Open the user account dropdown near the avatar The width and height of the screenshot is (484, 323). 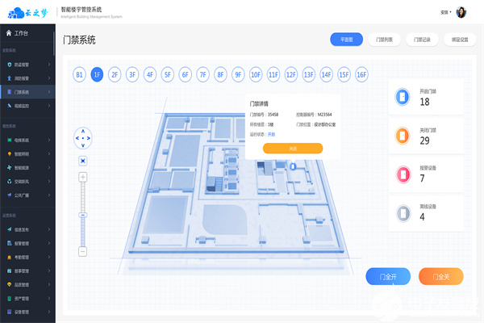point(446,12)
